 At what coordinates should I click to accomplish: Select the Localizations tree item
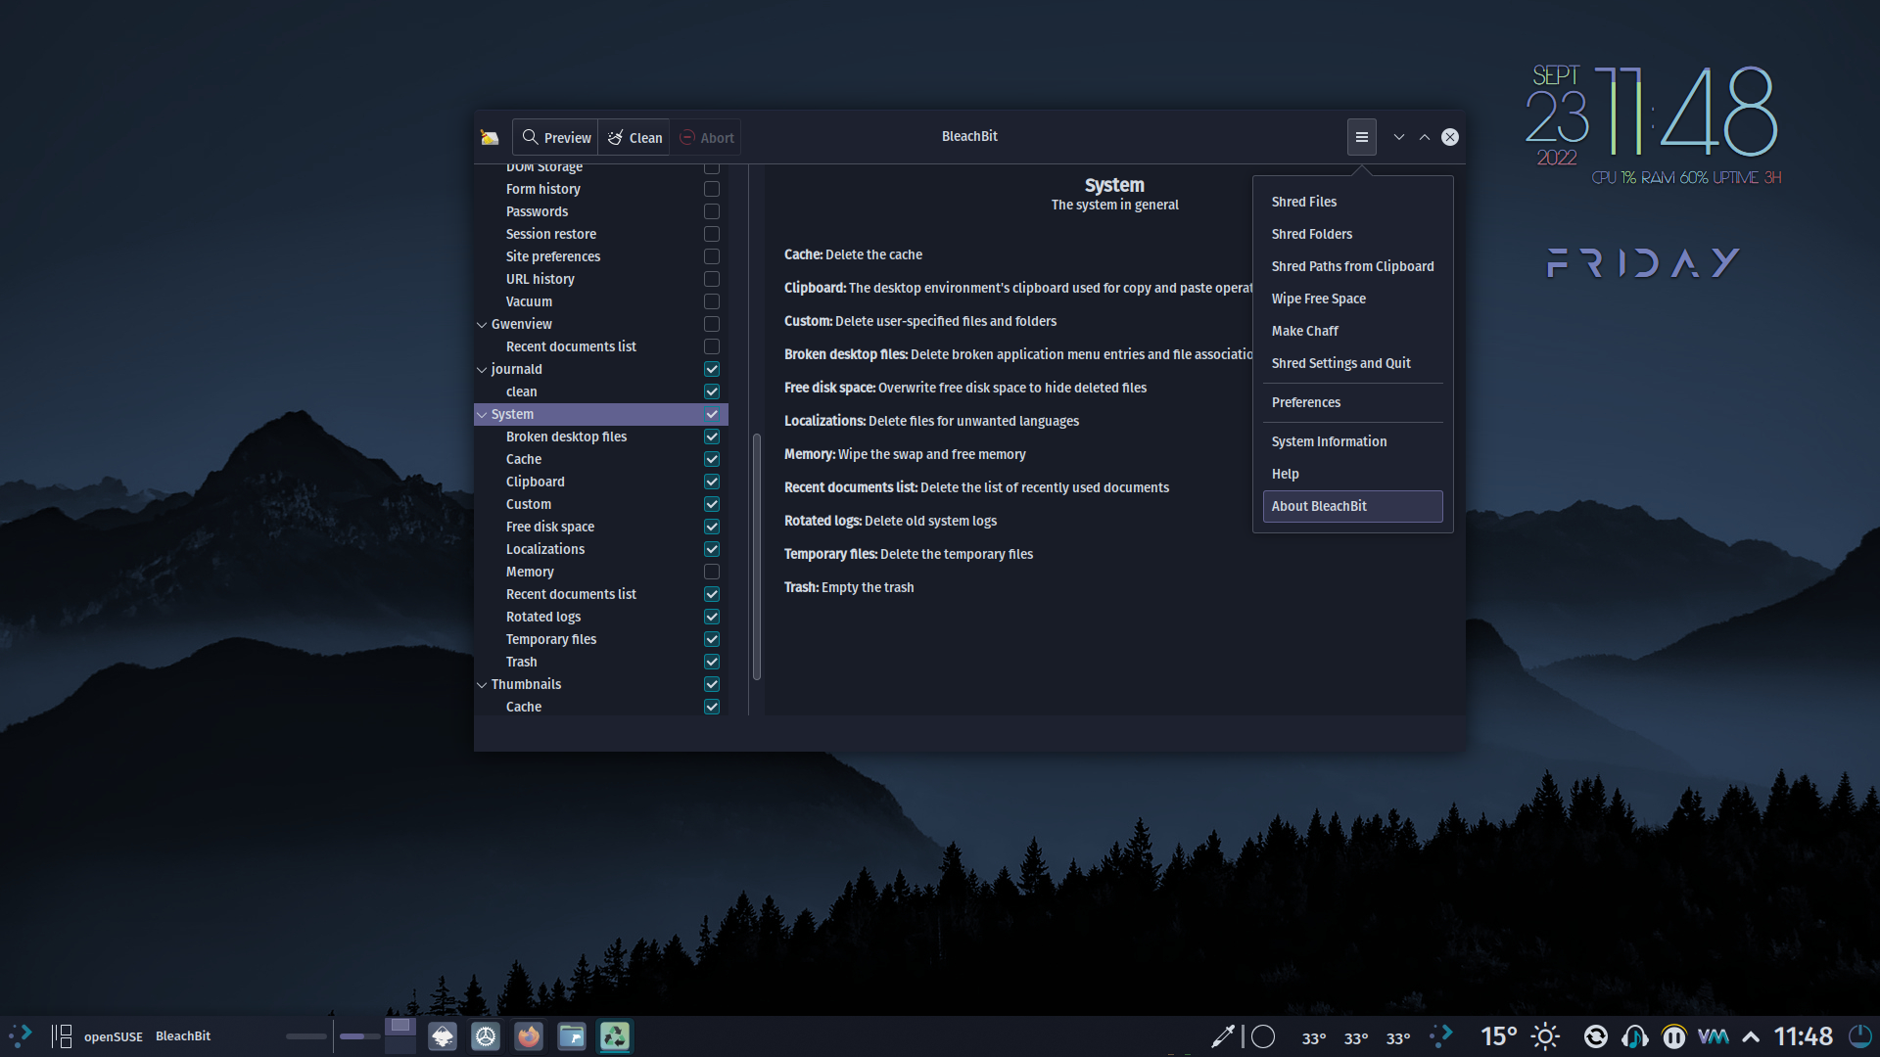click(544, 549)
